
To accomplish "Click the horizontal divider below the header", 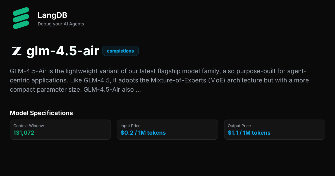I will (167, 38).
